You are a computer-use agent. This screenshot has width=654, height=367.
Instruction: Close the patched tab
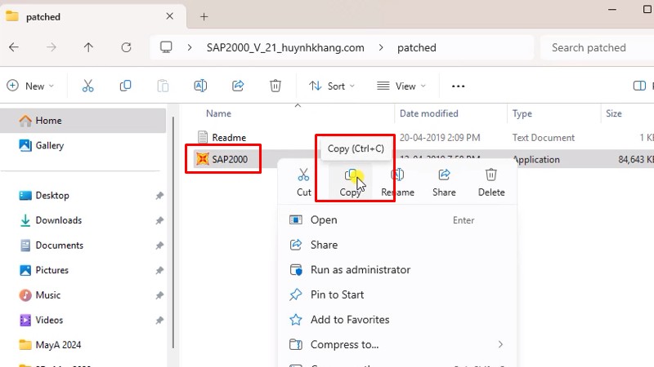[170, 16]
